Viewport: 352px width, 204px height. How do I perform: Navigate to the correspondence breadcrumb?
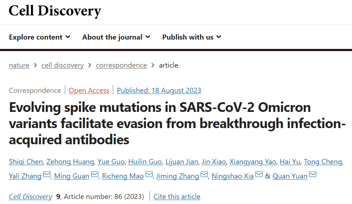pyautogui.click(x=121, y=65)
